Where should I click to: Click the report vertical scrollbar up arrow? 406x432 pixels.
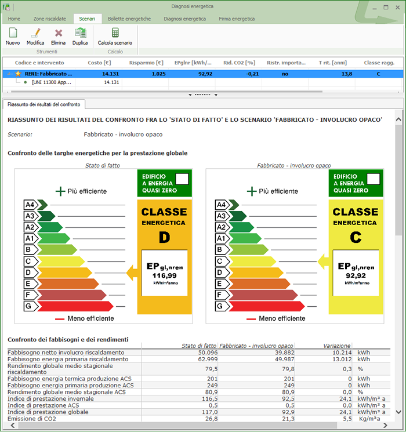point(398,119)
